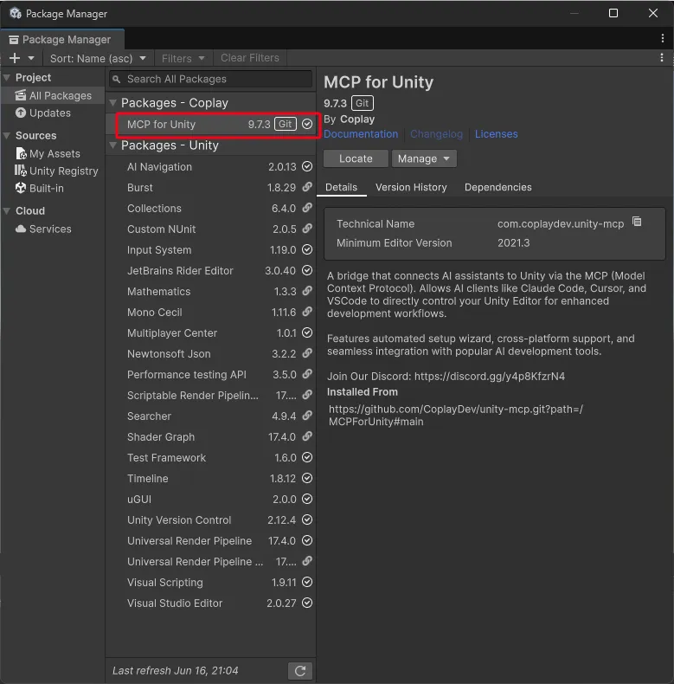Select All Packages in sidebar

[x=53, y=95]
